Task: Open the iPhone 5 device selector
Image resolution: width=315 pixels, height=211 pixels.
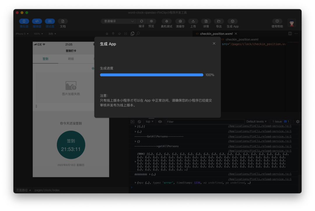Action: [21, 33]
